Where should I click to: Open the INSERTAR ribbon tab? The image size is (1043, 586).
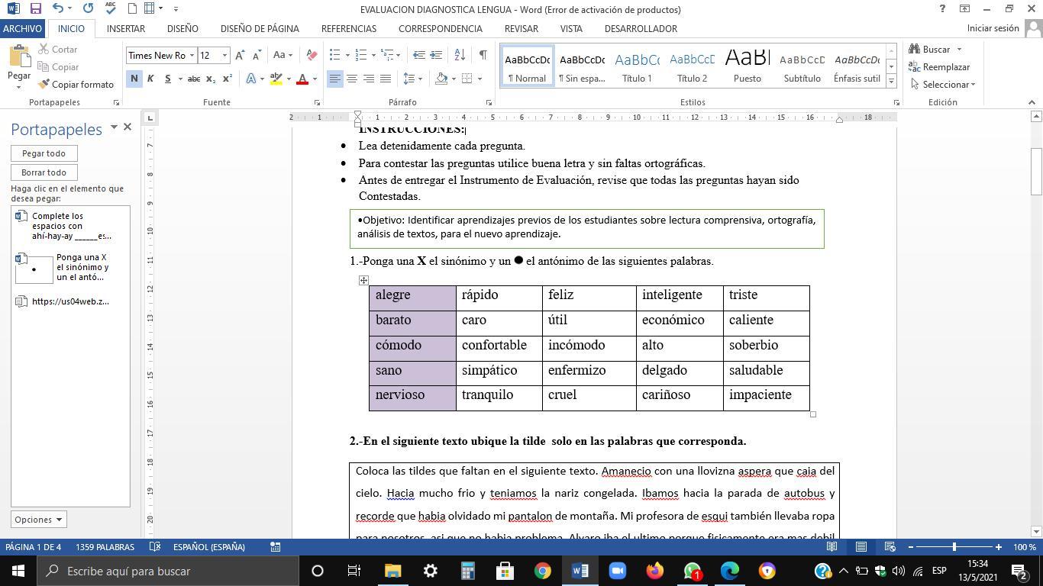click(126, 28)
